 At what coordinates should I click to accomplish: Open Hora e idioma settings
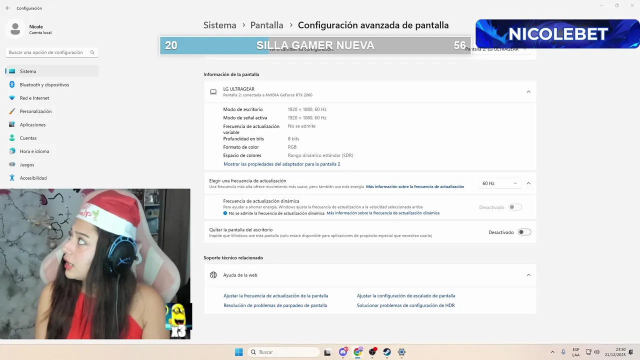(x=52, y=151)
